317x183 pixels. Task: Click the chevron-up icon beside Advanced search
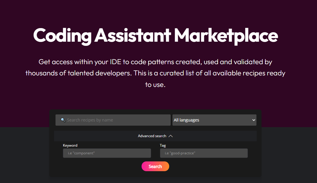coord(170,136)
